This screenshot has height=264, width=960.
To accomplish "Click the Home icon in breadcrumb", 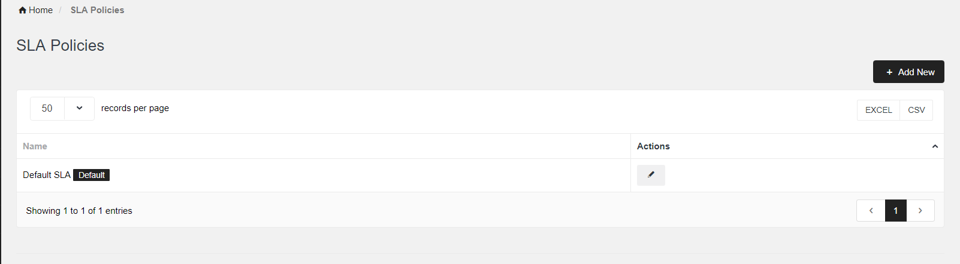I will click(23, 10).
